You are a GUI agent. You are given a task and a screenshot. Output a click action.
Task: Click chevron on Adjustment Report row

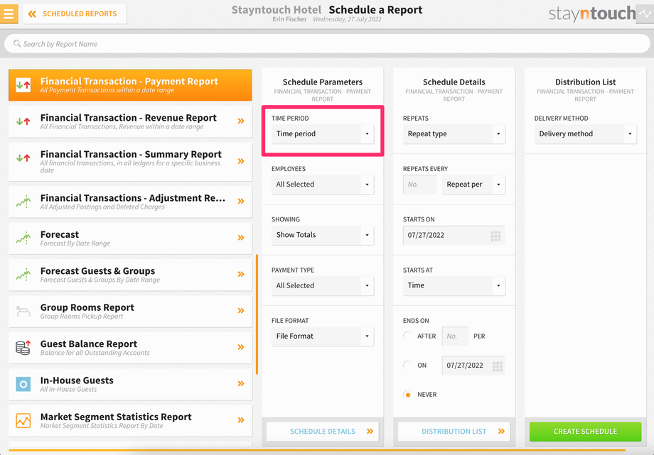pos(241,202)
